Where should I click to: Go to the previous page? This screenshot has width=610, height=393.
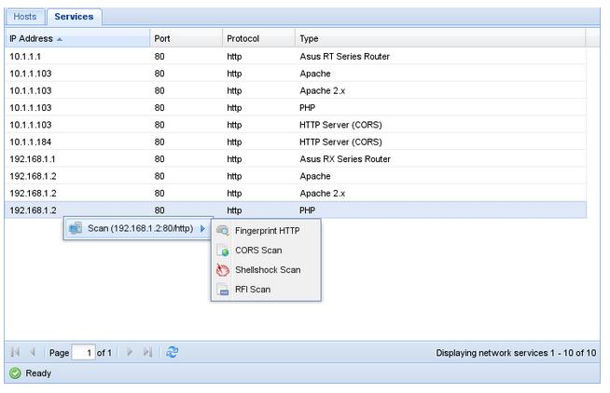coord(33,352)
